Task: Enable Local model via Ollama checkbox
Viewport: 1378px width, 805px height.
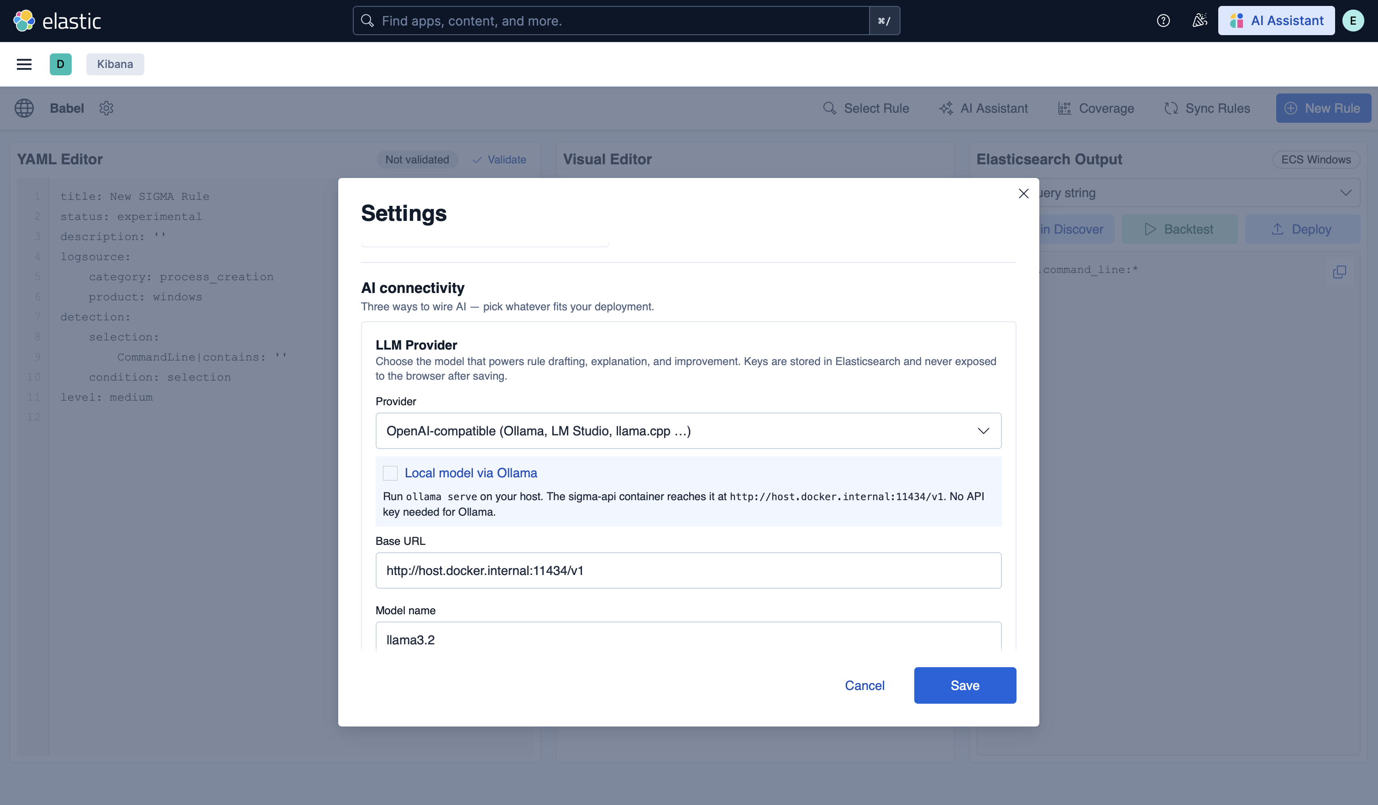Action: 390,473
